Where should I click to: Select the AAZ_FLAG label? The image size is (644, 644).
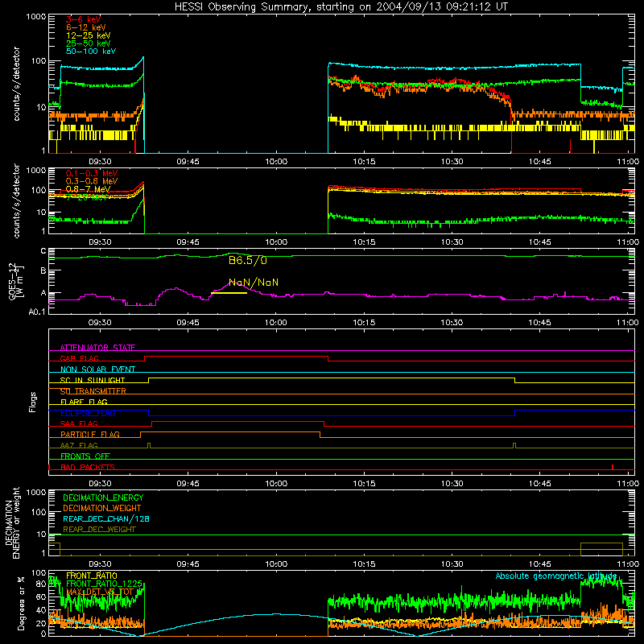click(79, 445)
